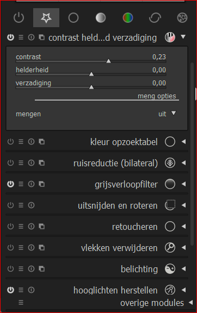Click the belichting module round icon
Screen dimensions: 197x313
coord(170,268)
